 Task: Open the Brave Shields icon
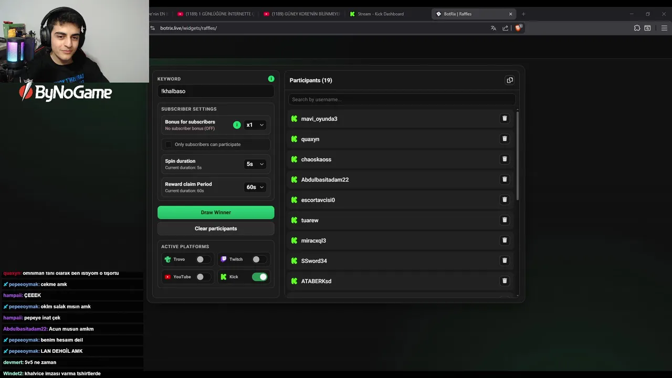(518, 28)
